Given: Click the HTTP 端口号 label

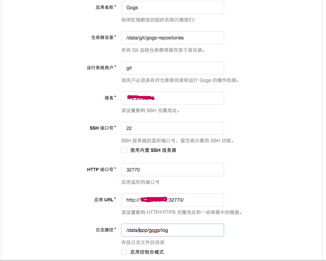Looking at the screenshot, I should tap(100, 169).
